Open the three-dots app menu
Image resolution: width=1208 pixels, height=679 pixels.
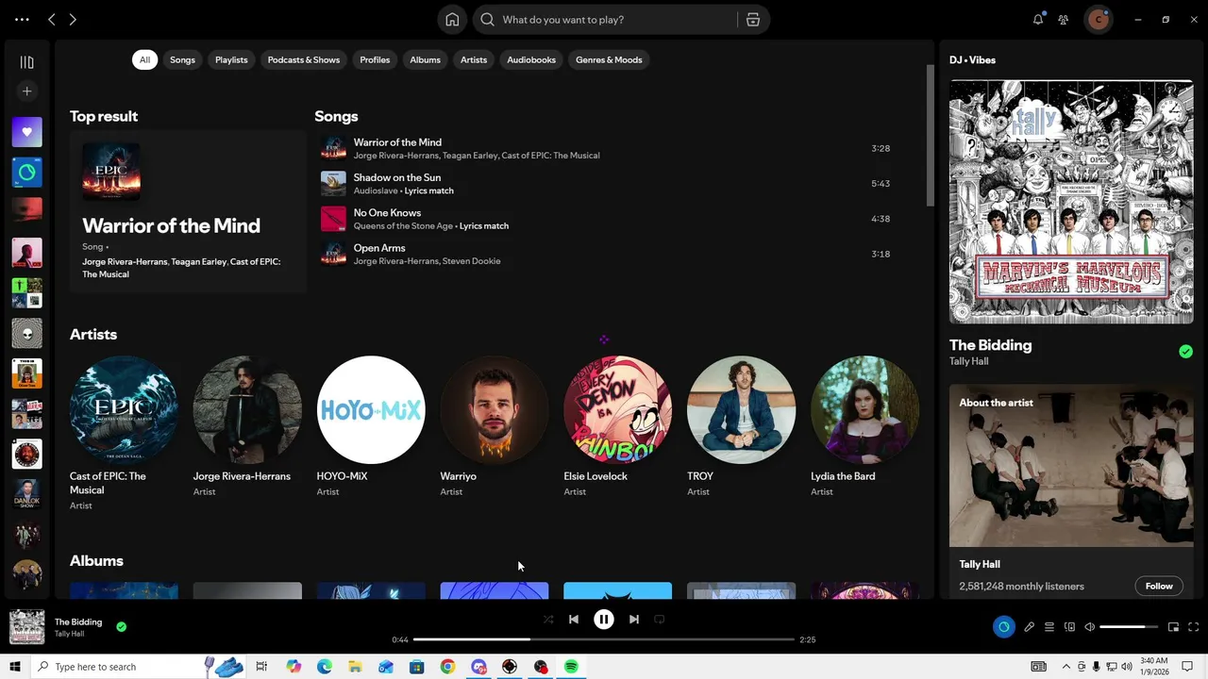22,20
